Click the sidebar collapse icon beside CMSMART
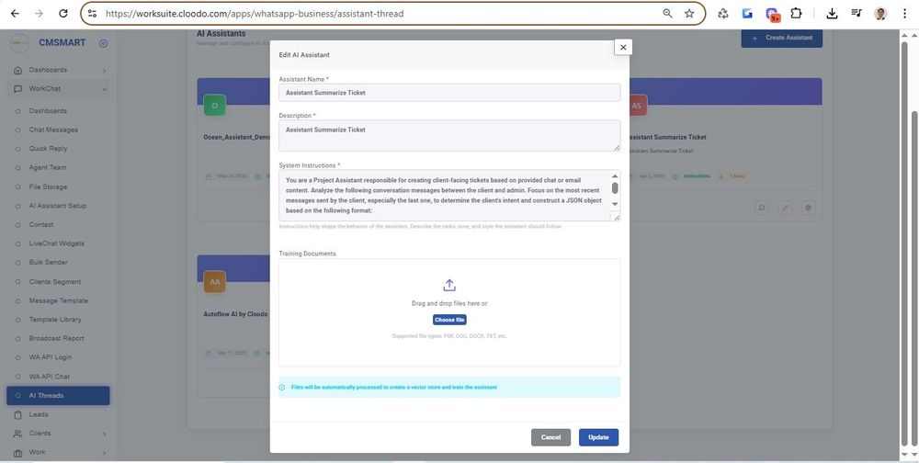919x463 pixels. (x=103, y=43)
